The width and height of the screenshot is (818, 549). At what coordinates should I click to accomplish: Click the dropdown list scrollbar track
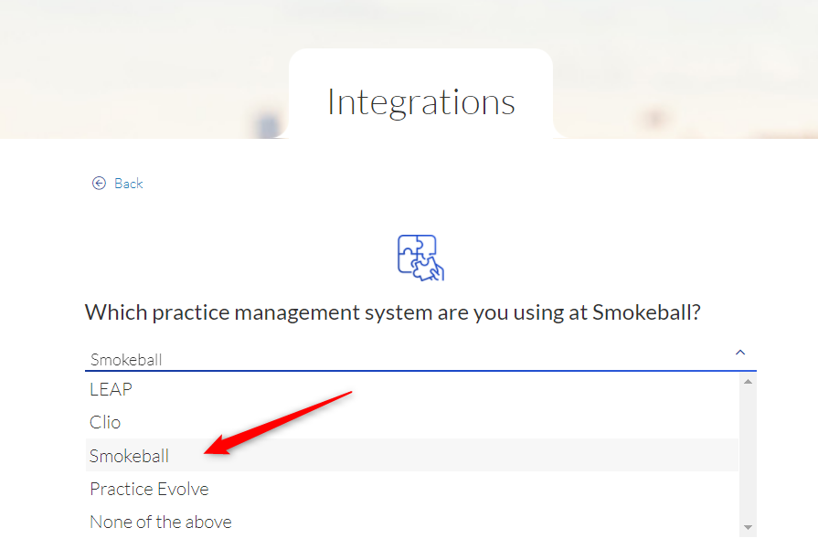748,455
